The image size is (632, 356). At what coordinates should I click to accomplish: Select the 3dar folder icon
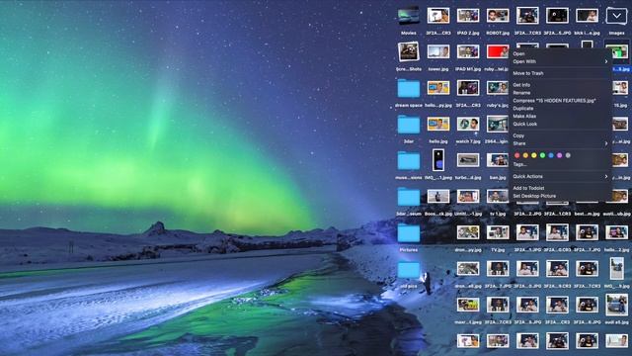pos(408,125)
